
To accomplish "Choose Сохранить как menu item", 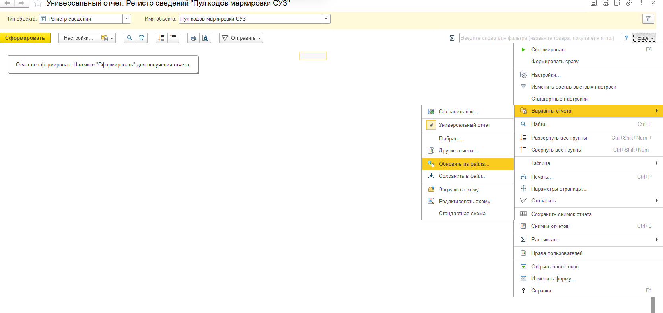I will [468, 111].
